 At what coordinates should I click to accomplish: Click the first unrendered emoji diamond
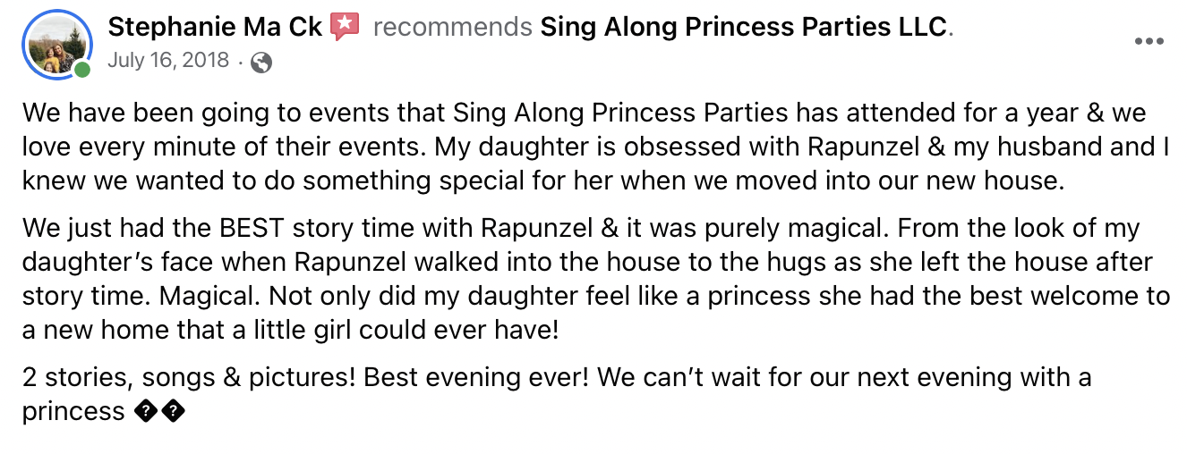pyautogui.click(x=146, y=411)
